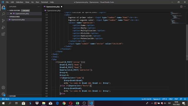Click the PHP language mode selector
The height and width of the screenshot is (106, 188).
point(176,99)
